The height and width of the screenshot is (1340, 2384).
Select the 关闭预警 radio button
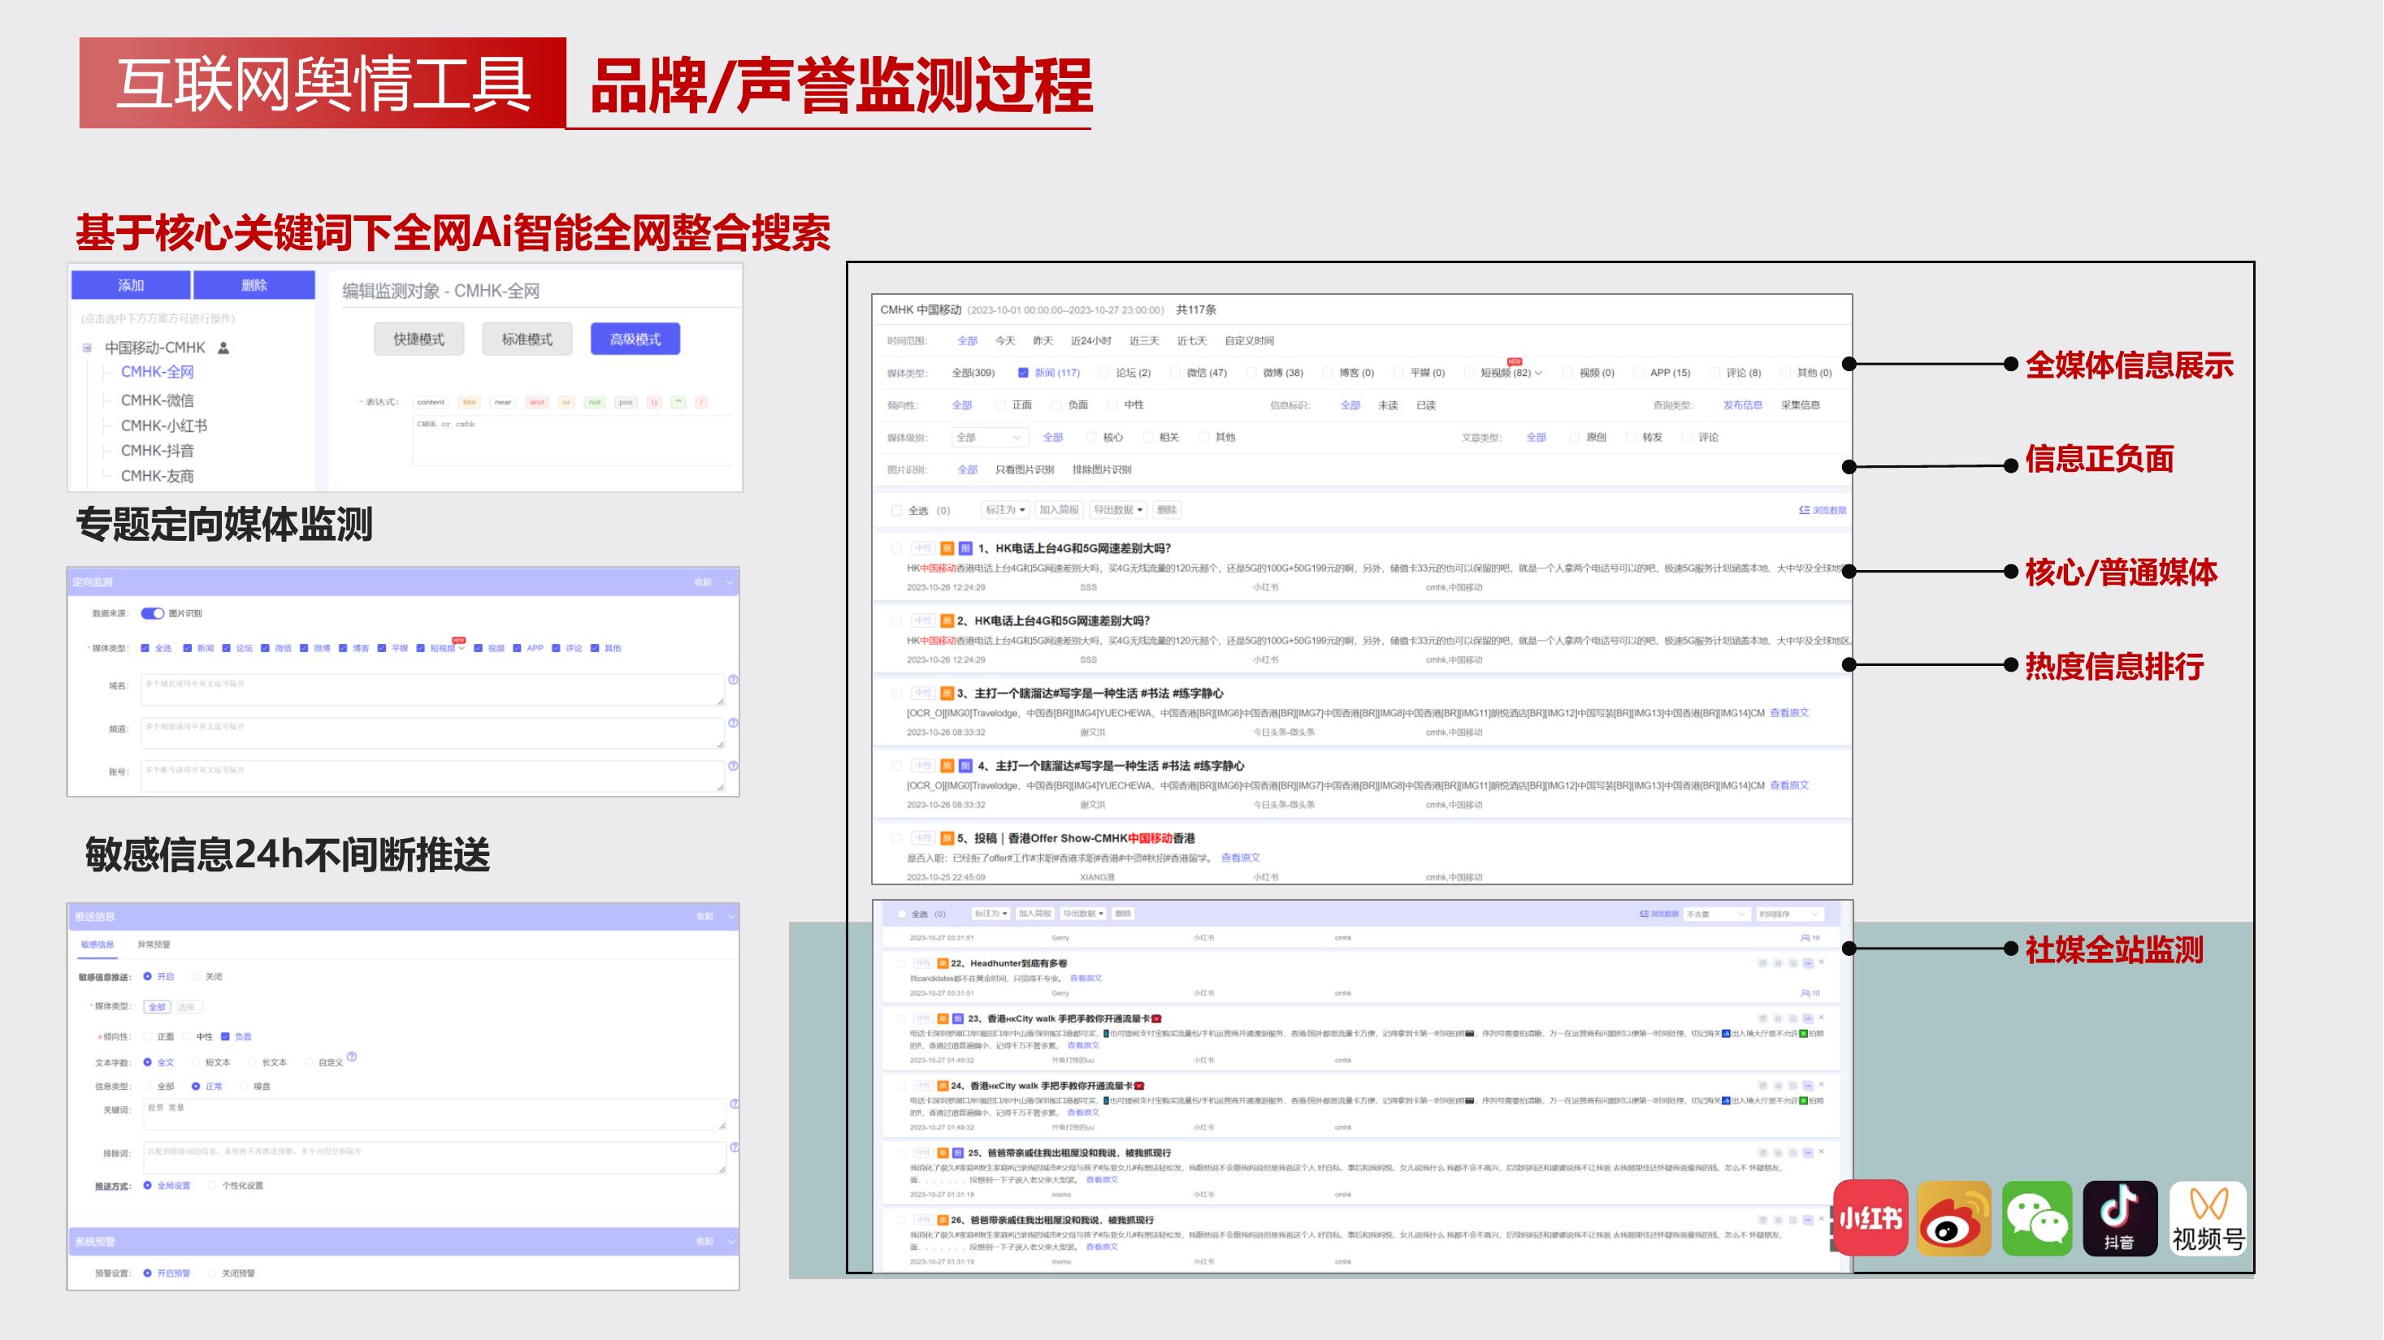pos(212,1273)
